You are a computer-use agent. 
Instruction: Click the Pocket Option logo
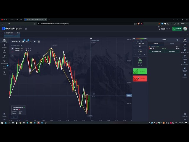pos(12,29)
